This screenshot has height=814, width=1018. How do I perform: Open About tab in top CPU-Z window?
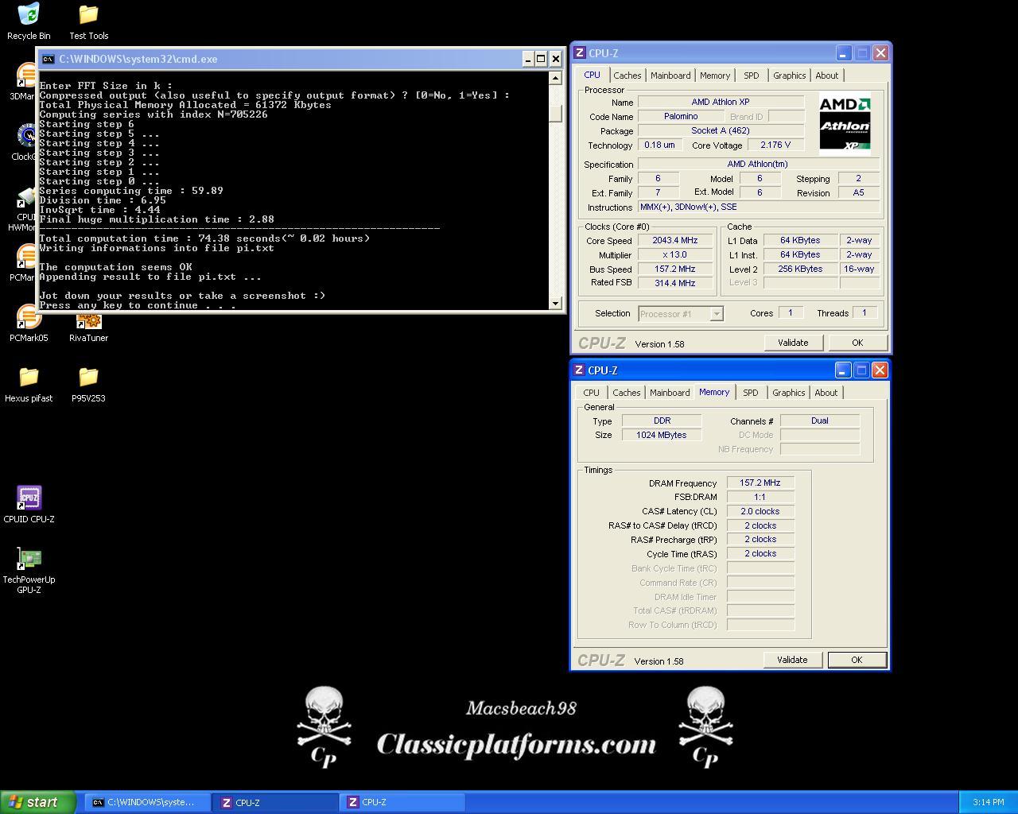[x=826, y=76]
